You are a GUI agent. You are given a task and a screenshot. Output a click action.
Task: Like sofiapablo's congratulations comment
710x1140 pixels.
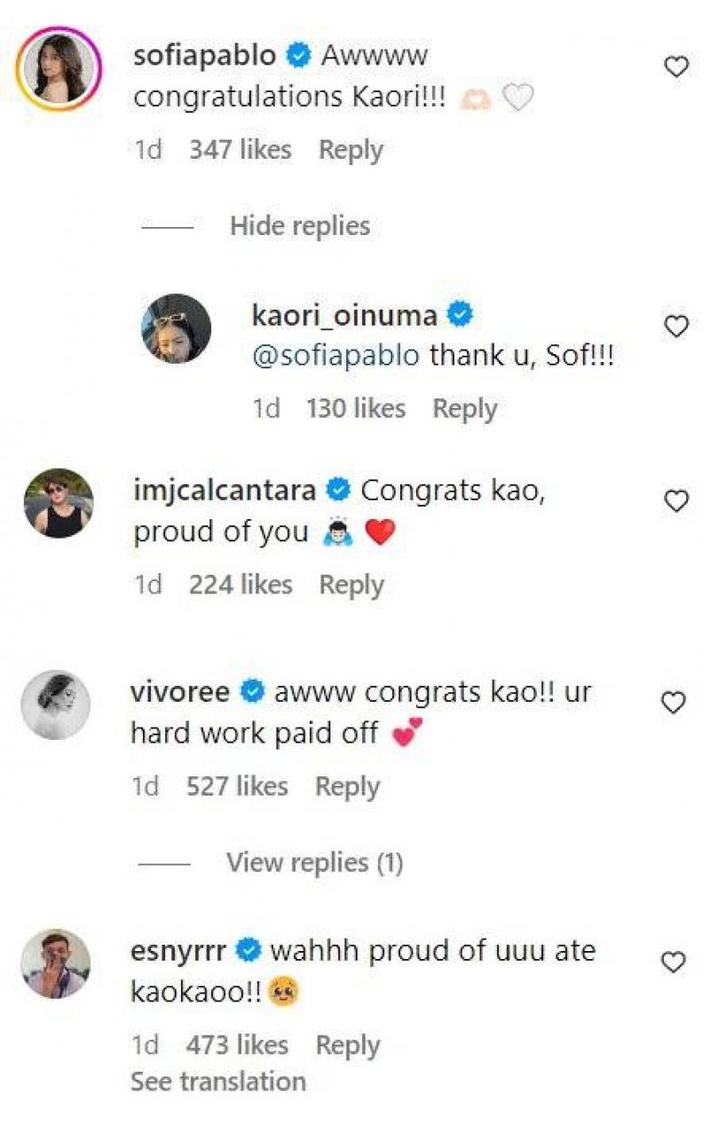(676, 67)
